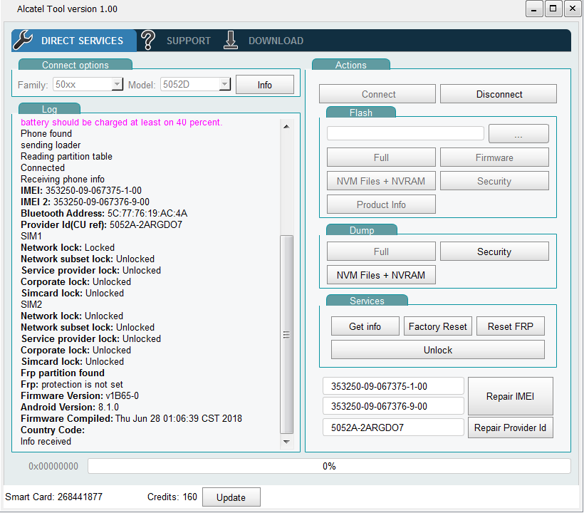Screen dimensions: 584x513
Task: Click the log scrollbar thumb
Action: coord(286,334)
